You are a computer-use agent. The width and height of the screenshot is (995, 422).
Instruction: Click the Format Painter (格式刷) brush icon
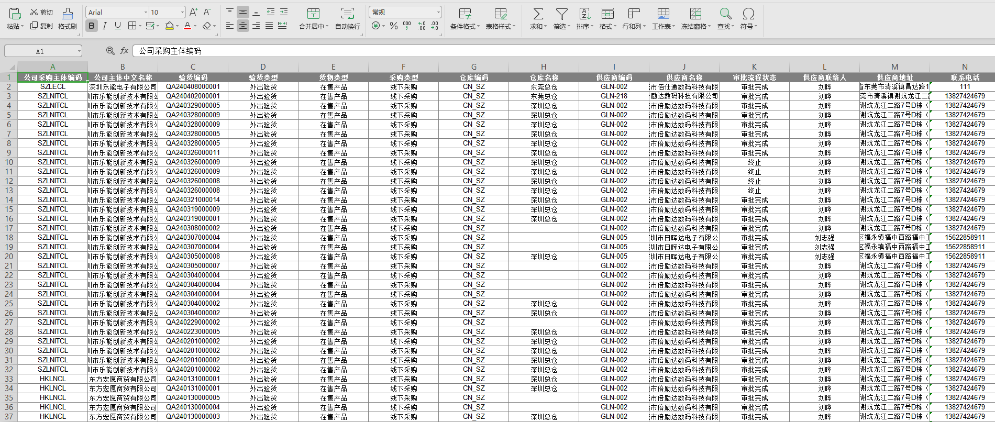click(x=68, y=14)
